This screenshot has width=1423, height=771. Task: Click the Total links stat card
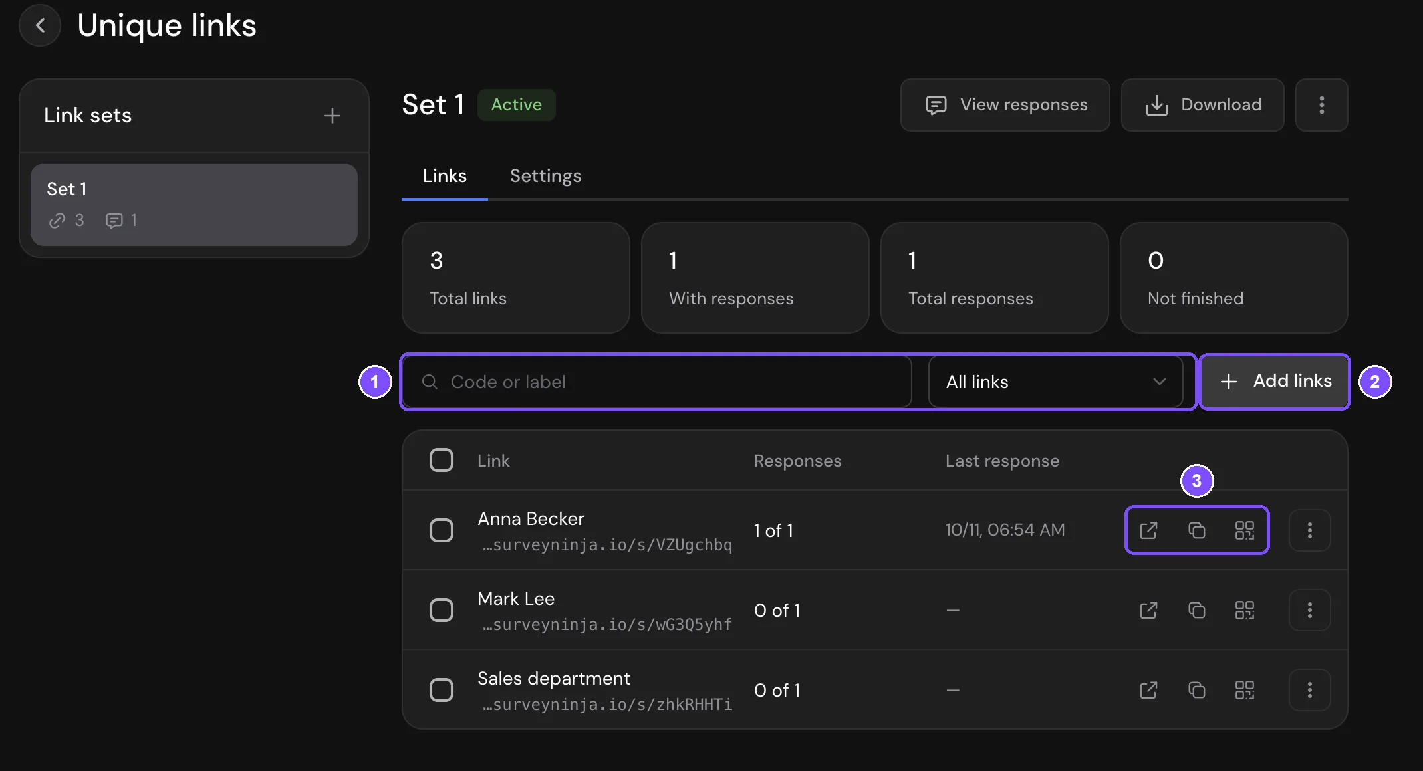[515, 278]
